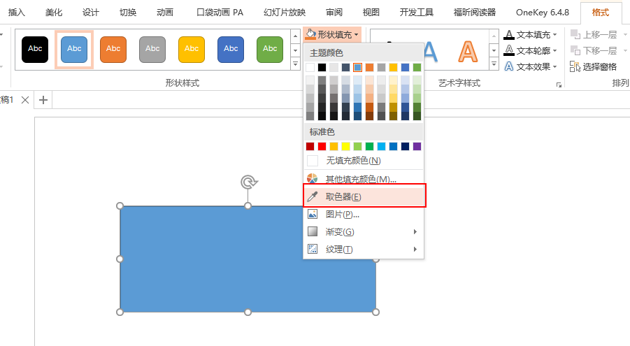
Task: Open the 开发工具 tab
Action: coord(417,13)
